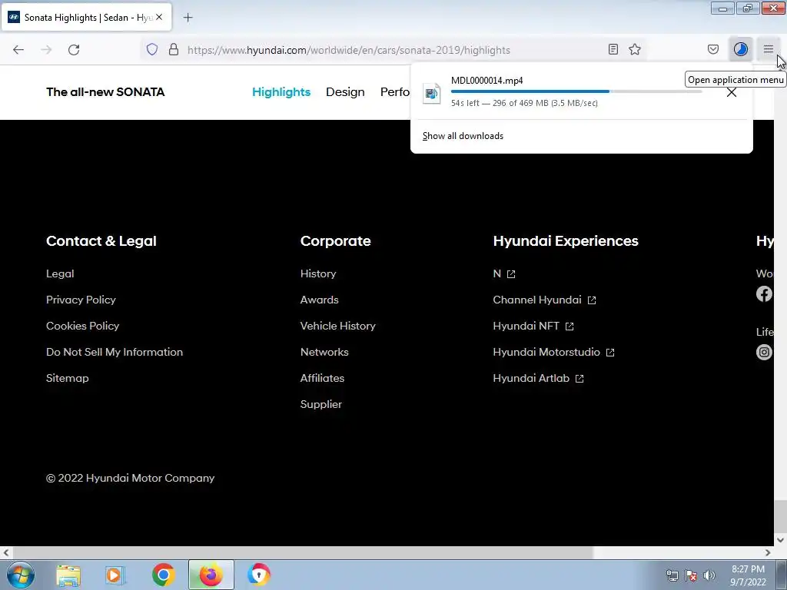787x590 pixels.
Task: Switch to Firefox taskbar icon
Action: 211,575
